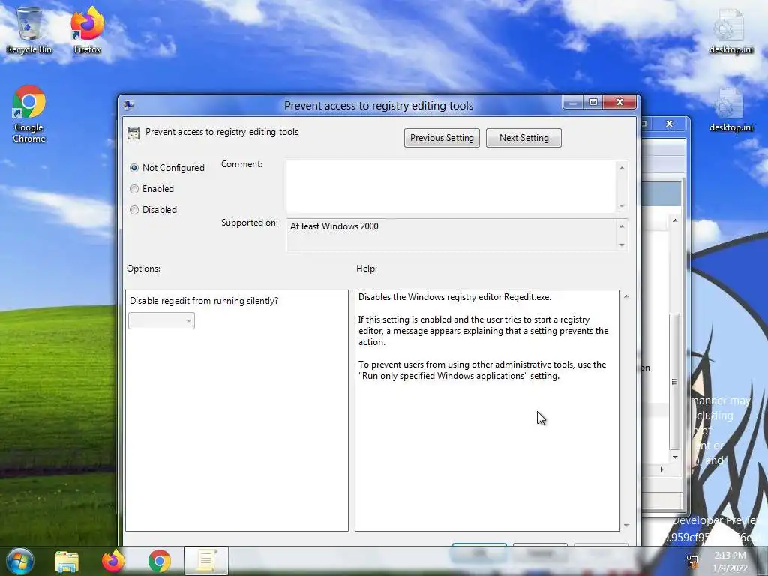This screenshot has height=576, width=768.
Task: Click the Help text about Regedit.exe
Action: [454, 297]
